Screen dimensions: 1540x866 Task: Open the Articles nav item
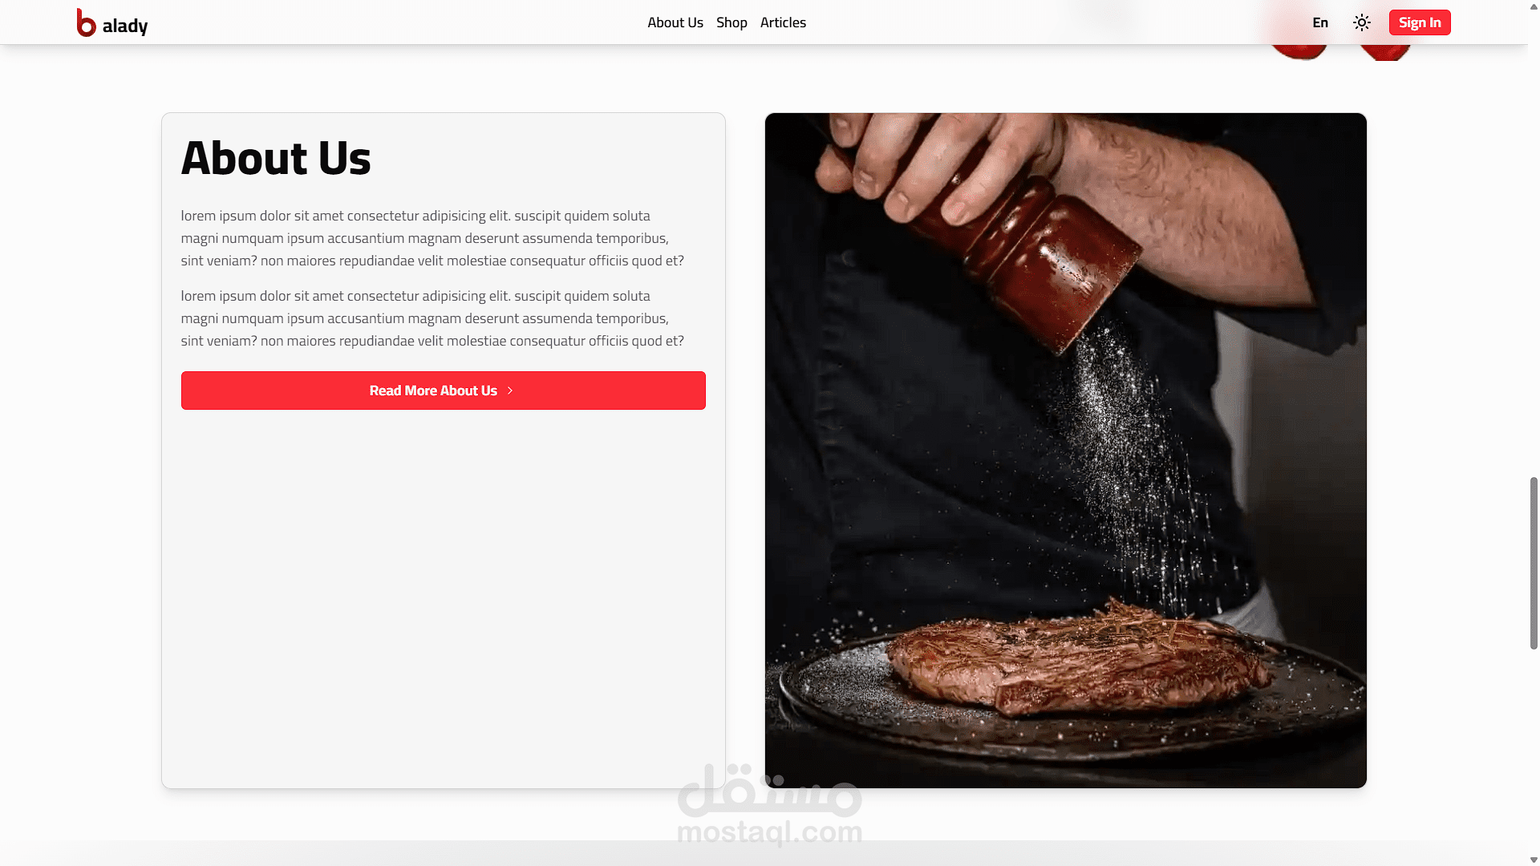(x=783, y=22)
